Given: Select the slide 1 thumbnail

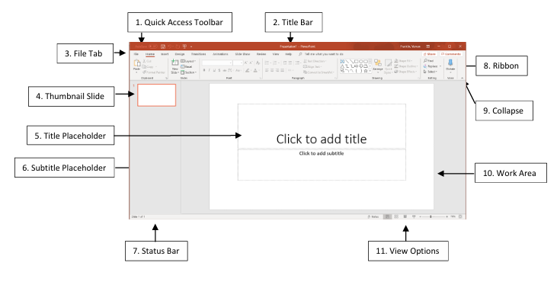Looking at the screenshot, I should tap(157, 95).
